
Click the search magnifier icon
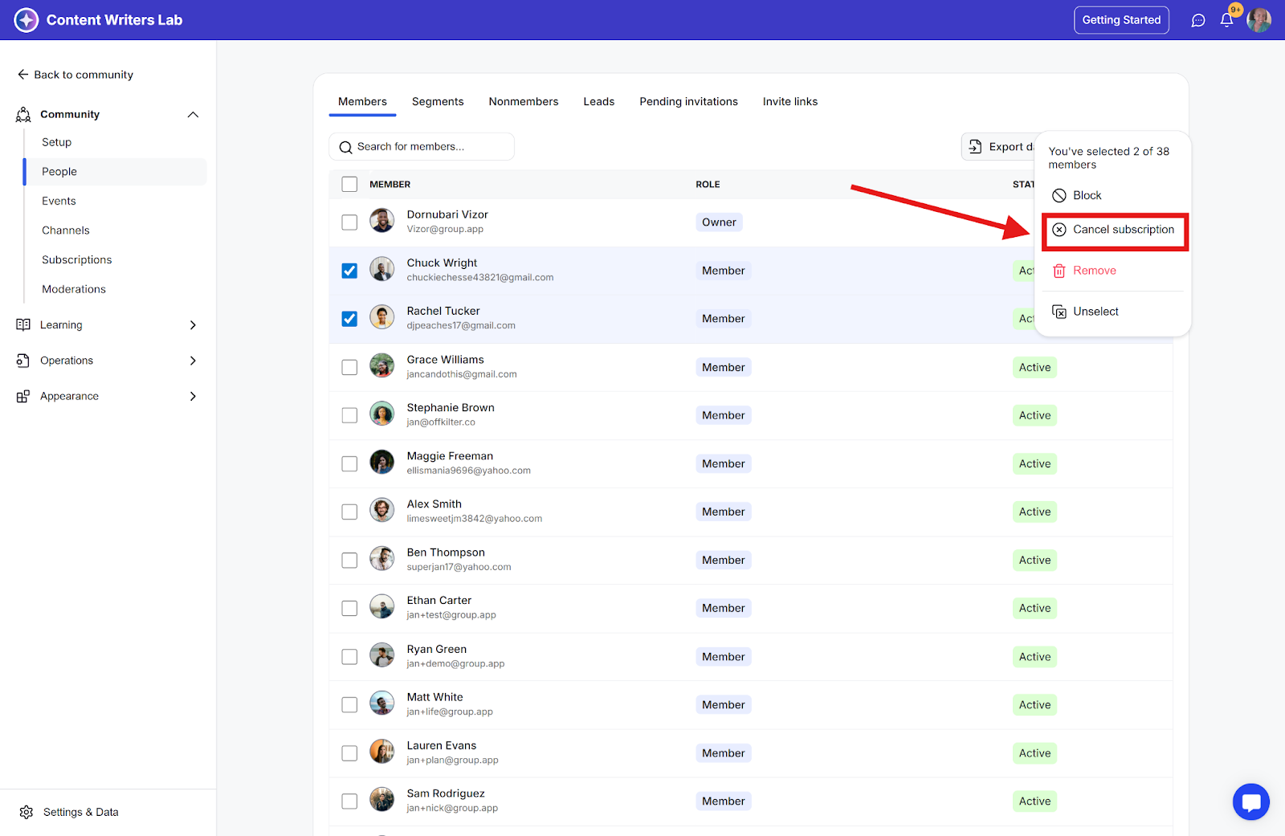[346, 148]
